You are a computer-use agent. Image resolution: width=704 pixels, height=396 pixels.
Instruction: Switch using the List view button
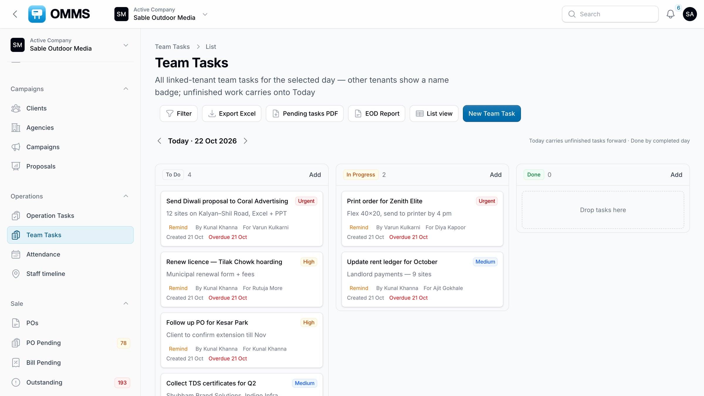(434, 114)
